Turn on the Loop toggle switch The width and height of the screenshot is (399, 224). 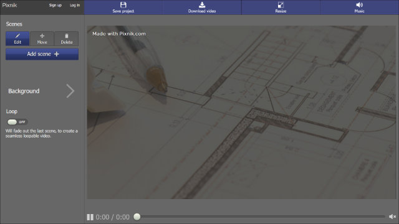17,122
